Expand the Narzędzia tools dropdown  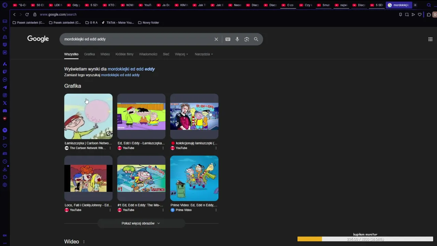204,54
